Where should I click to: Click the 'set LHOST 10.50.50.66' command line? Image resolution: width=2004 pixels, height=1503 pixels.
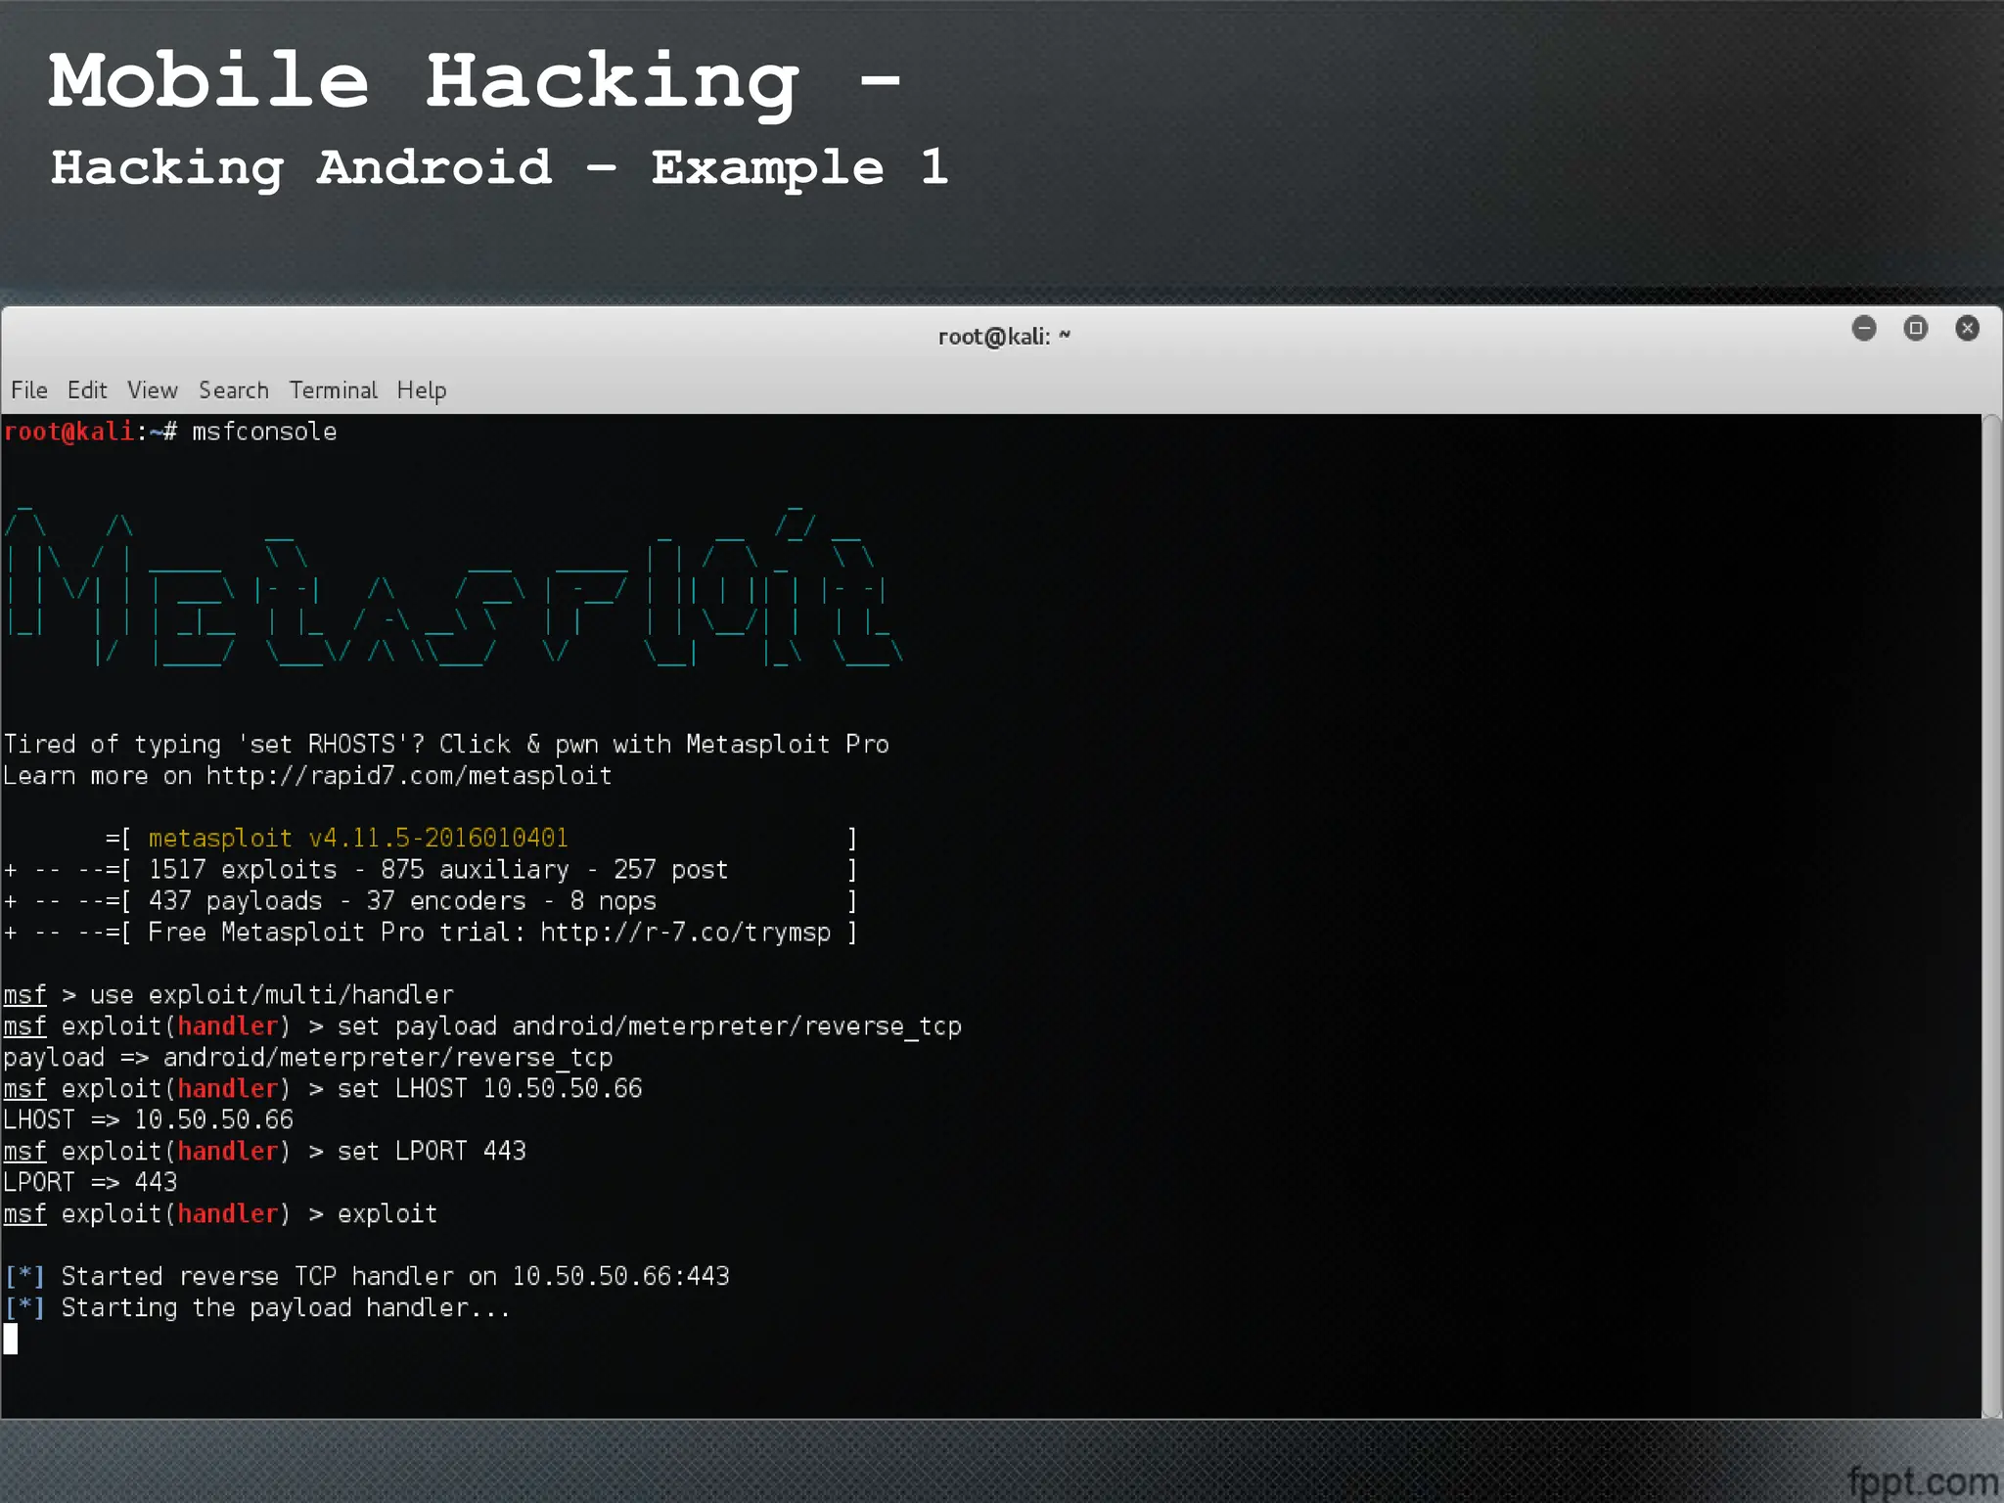coord(489,1089)
